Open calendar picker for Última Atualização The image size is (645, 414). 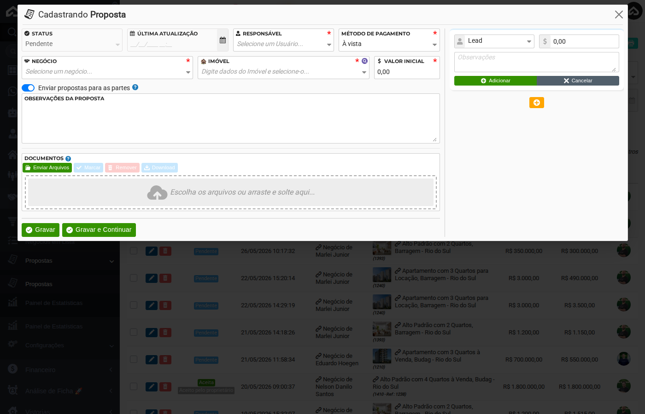click(223, 40)
